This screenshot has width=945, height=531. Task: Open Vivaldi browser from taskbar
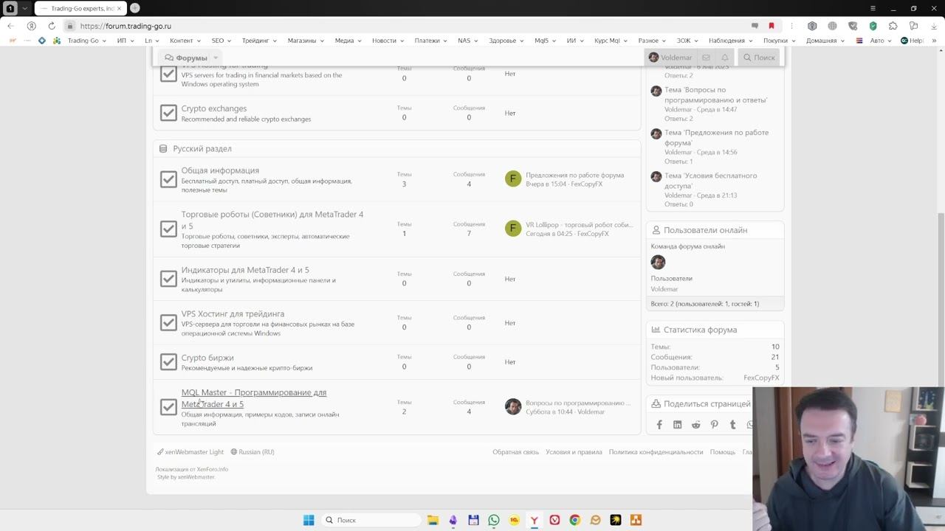click(x=554, y=520)
